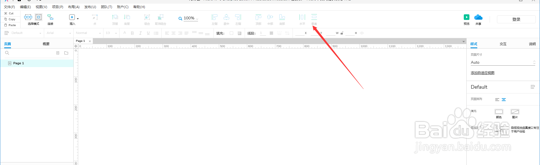
Task: Click the X coordinate input field
Action: [x=300, y=33]
